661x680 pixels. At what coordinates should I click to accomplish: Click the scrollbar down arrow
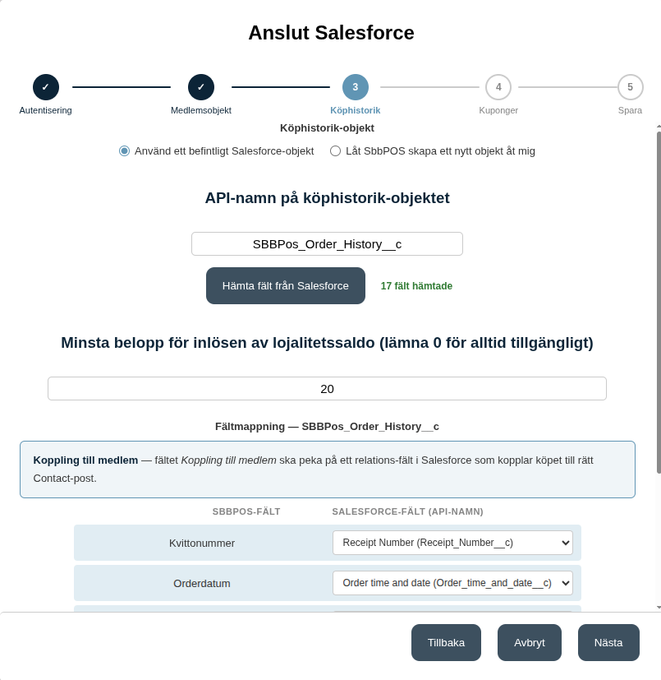tap(659, 608)
